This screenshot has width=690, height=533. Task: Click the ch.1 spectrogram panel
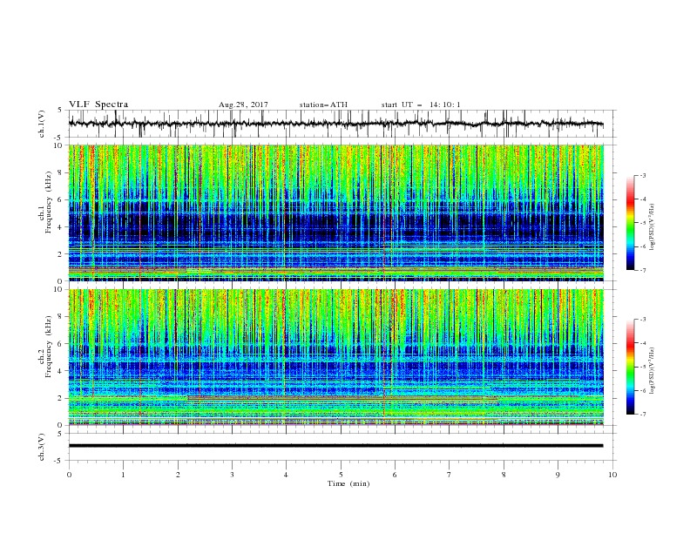(x=335, y=213)
